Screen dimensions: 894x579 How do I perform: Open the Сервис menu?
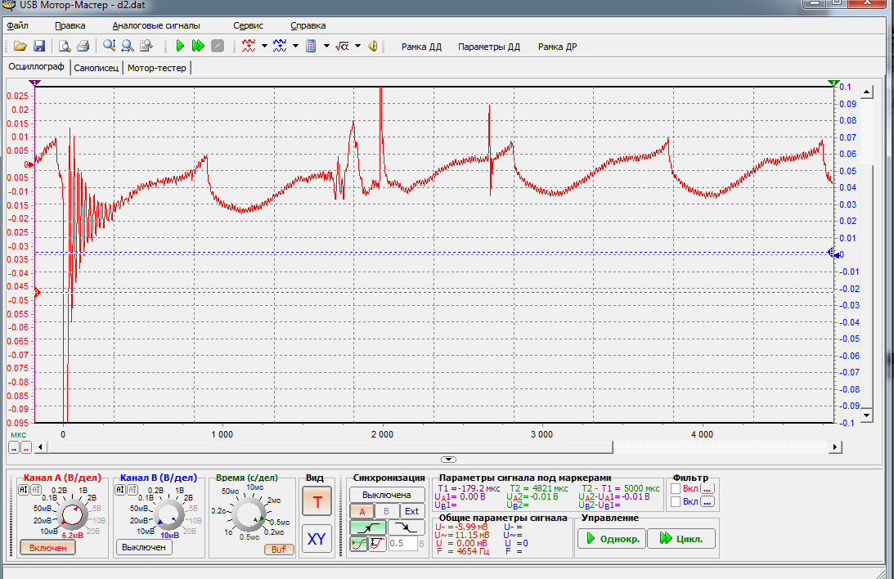(248, 25)
